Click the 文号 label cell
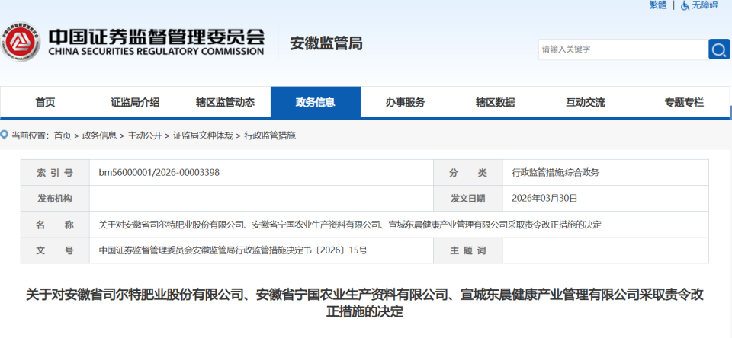This screenshot has width=732, height=338. click(55, 250)
